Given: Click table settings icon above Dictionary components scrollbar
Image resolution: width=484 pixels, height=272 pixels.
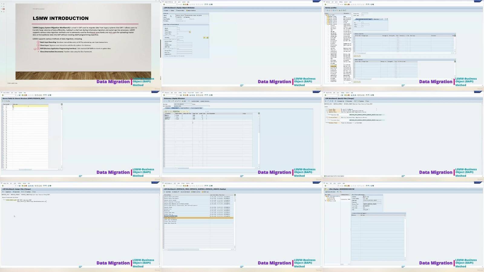Looking at the screenshot, I should (x=259, y=113).
